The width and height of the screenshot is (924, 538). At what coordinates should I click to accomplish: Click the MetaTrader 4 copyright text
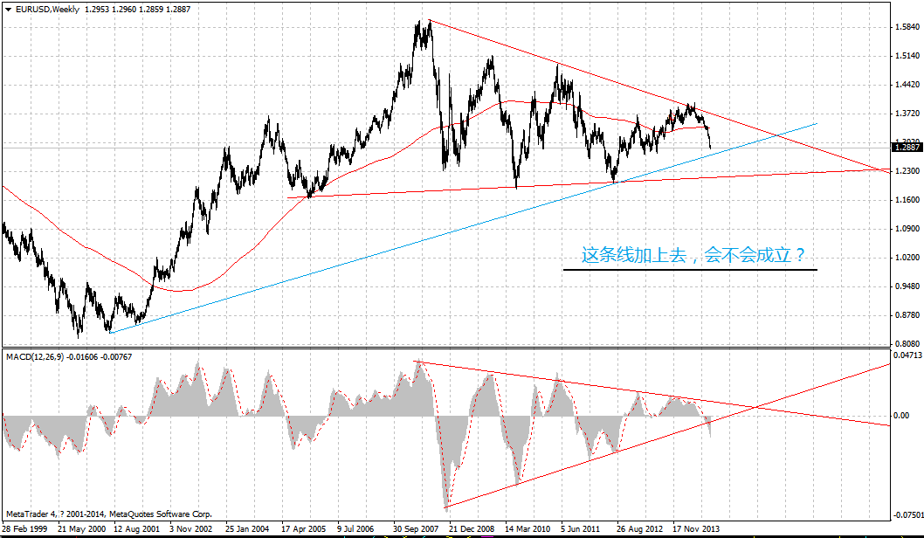point(109,514)
